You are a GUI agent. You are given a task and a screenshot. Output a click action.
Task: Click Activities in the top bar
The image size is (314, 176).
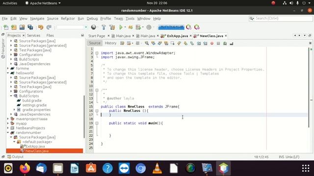(10, 3)
